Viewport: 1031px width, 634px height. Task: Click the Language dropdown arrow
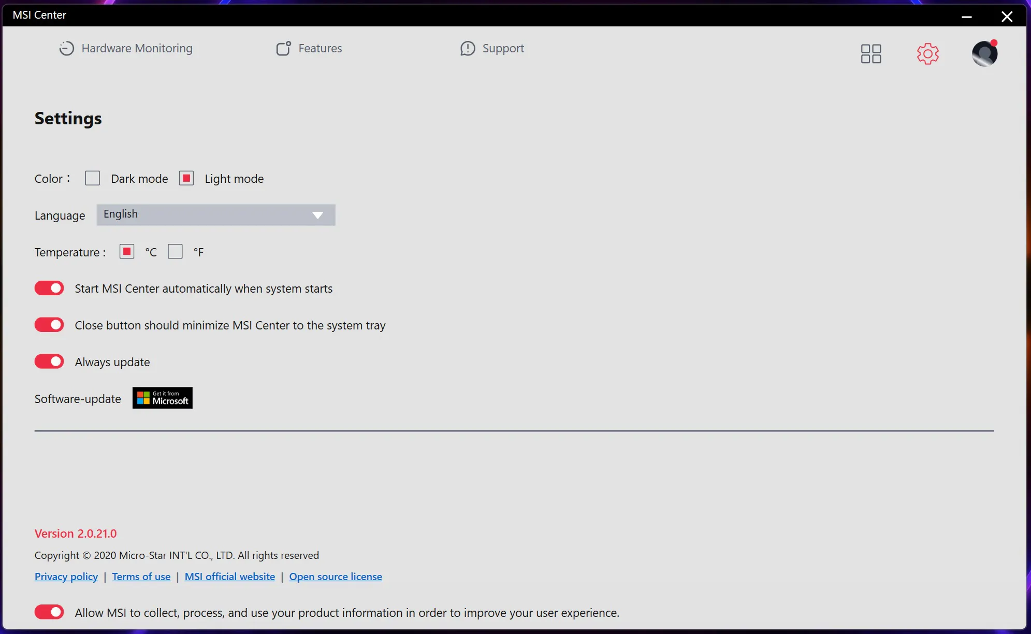317,215
